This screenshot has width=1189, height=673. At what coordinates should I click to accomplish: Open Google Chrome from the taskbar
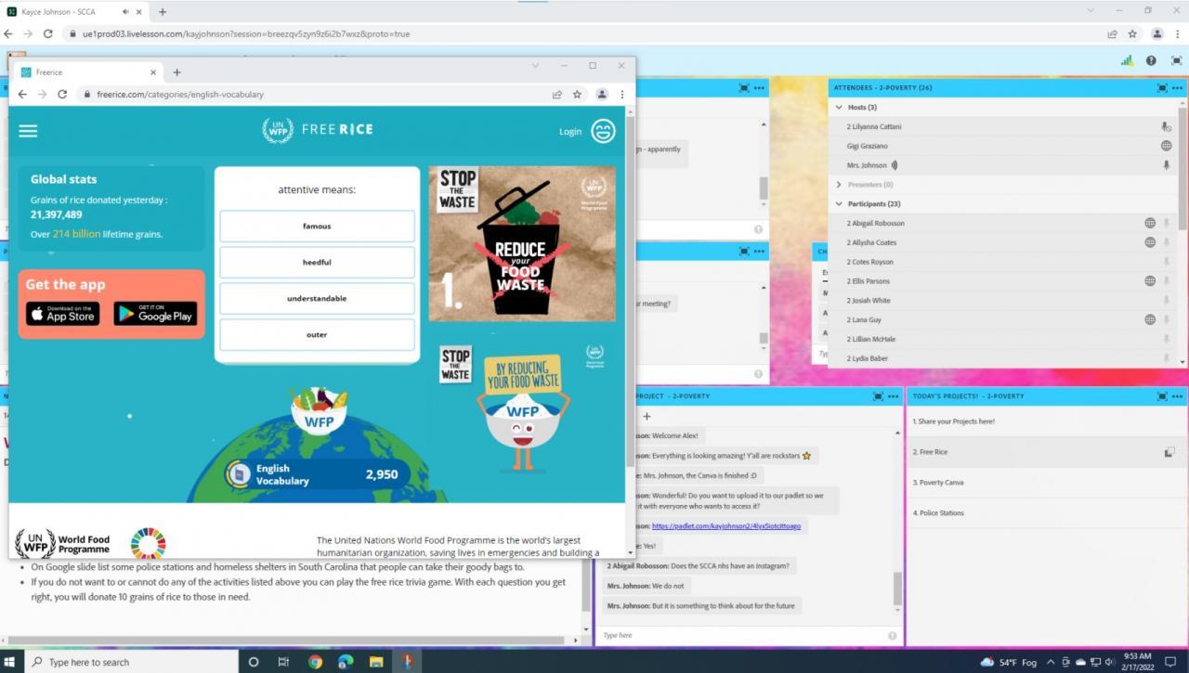tap(315, 662)
